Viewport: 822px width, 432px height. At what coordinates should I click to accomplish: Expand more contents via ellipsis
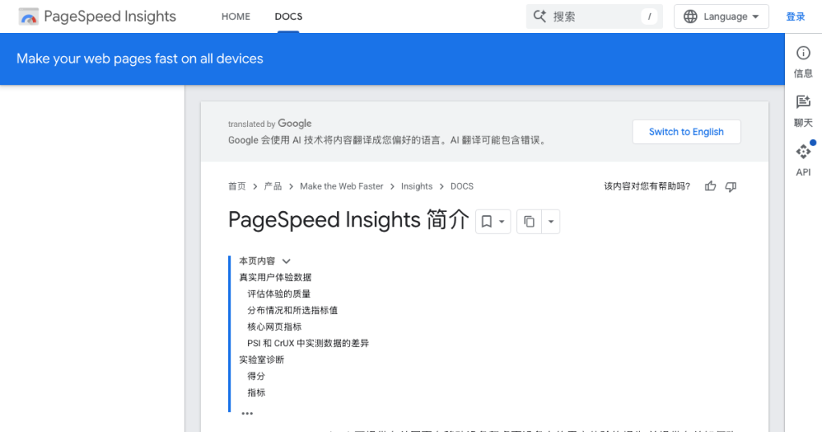[x=247, y=414]
